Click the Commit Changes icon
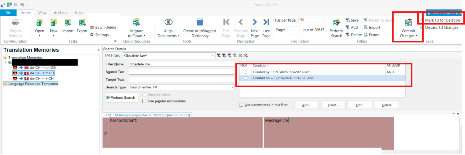Image resolution: width=465 pixels, height=155 pixels. [409, 23]
